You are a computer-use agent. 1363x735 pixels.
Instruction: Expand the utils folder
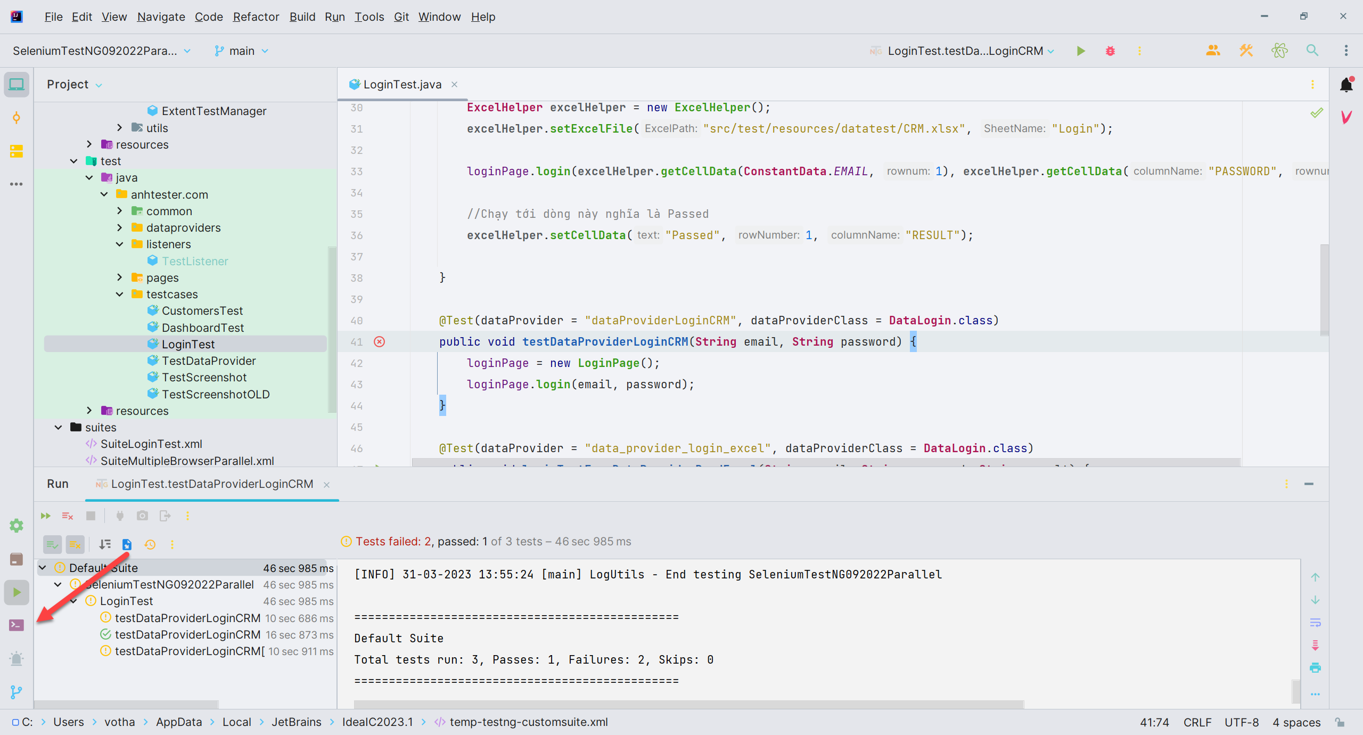119,128
